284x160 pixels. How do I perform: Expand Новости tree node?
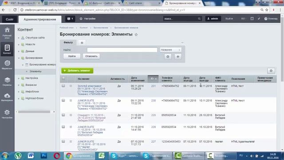click(19, 44)
